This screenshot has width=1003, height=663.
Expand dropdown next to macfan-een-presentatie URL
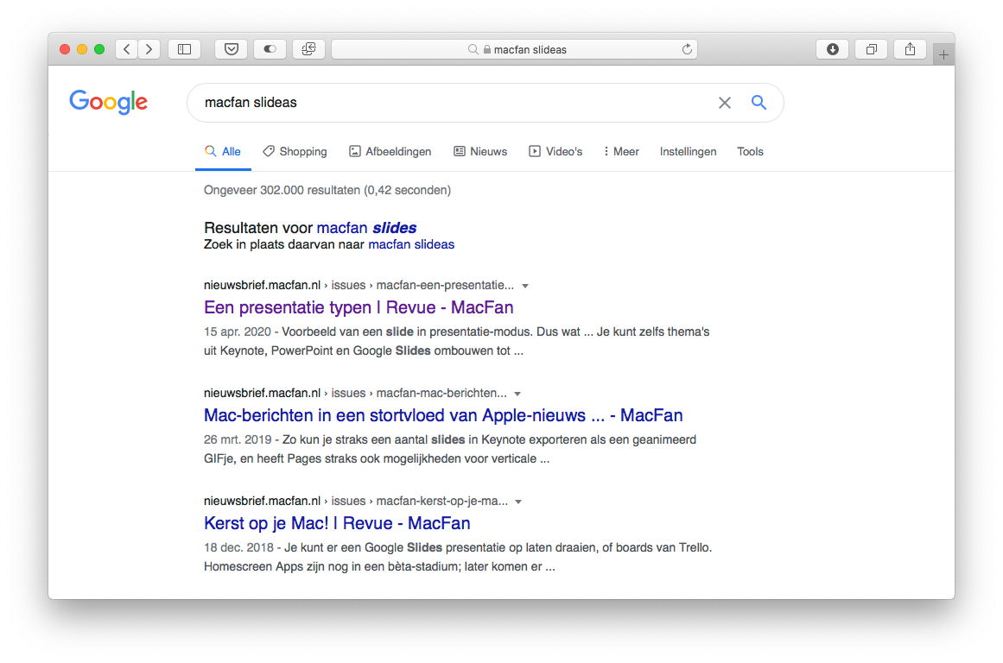point(525,286)
